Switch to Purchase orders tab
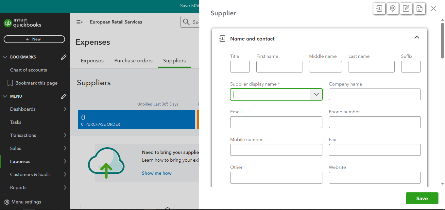Image resolution: width=445 pixels, height=210 pixels. 133,61
